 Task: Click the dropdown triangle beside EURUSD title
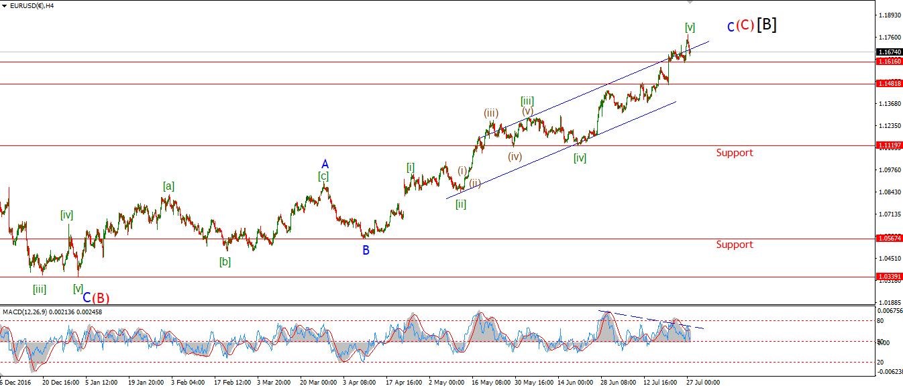[5, 7]
